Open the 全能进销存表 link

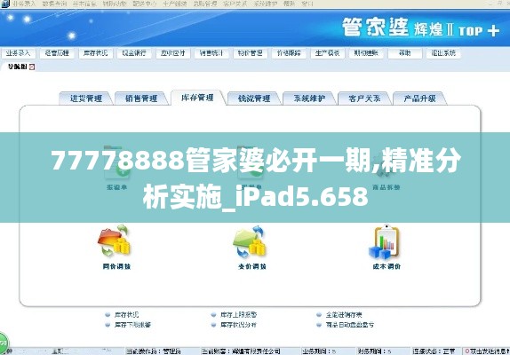[x=344, y=314]
